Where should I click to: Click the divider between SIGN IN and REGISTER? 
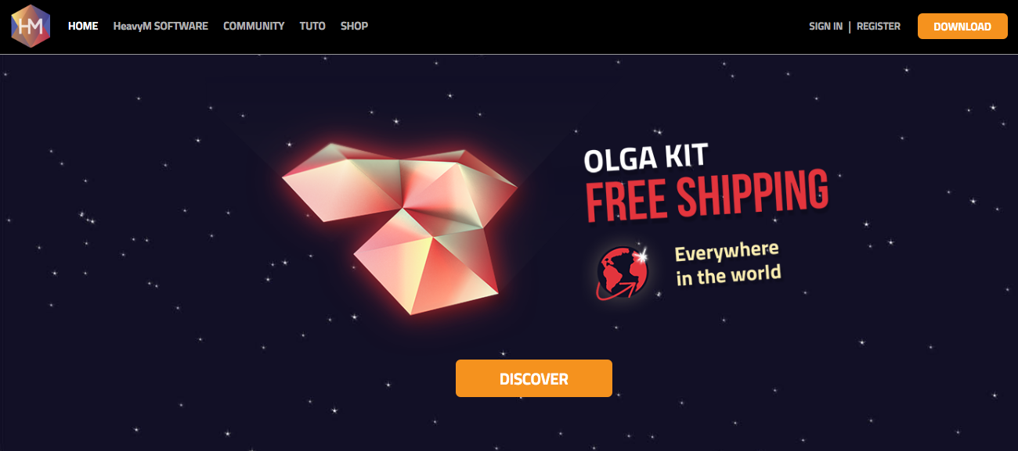[850, 27]
